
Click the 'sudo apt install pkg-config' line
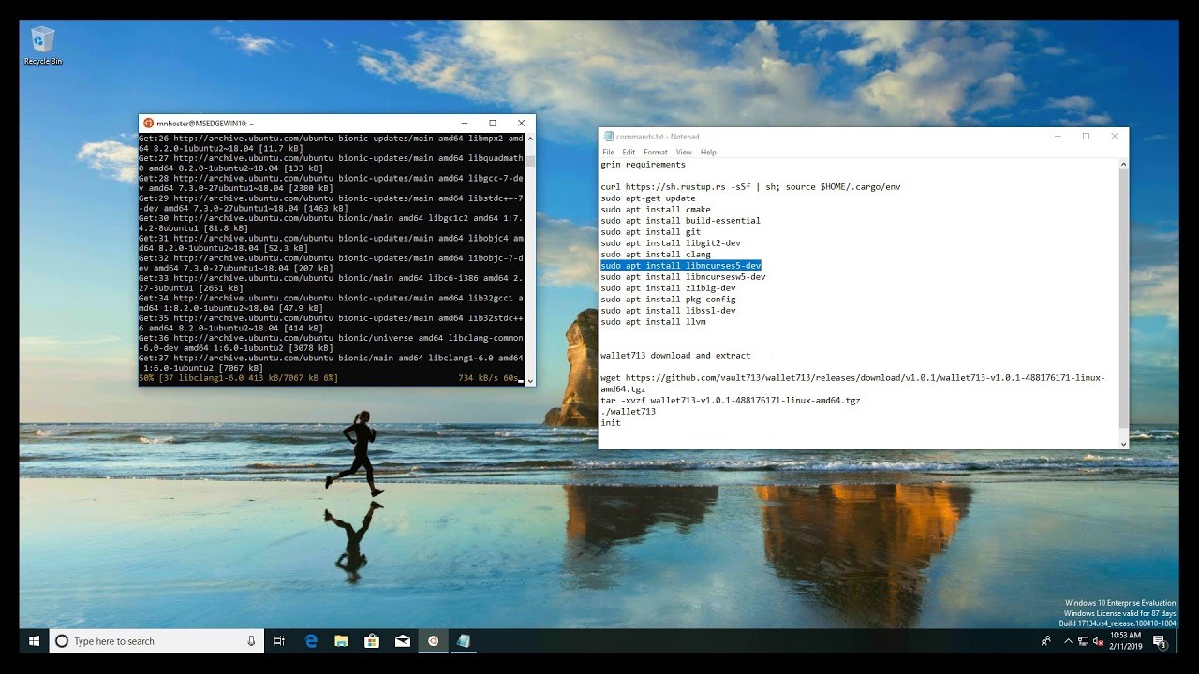(x=668, y=300)
